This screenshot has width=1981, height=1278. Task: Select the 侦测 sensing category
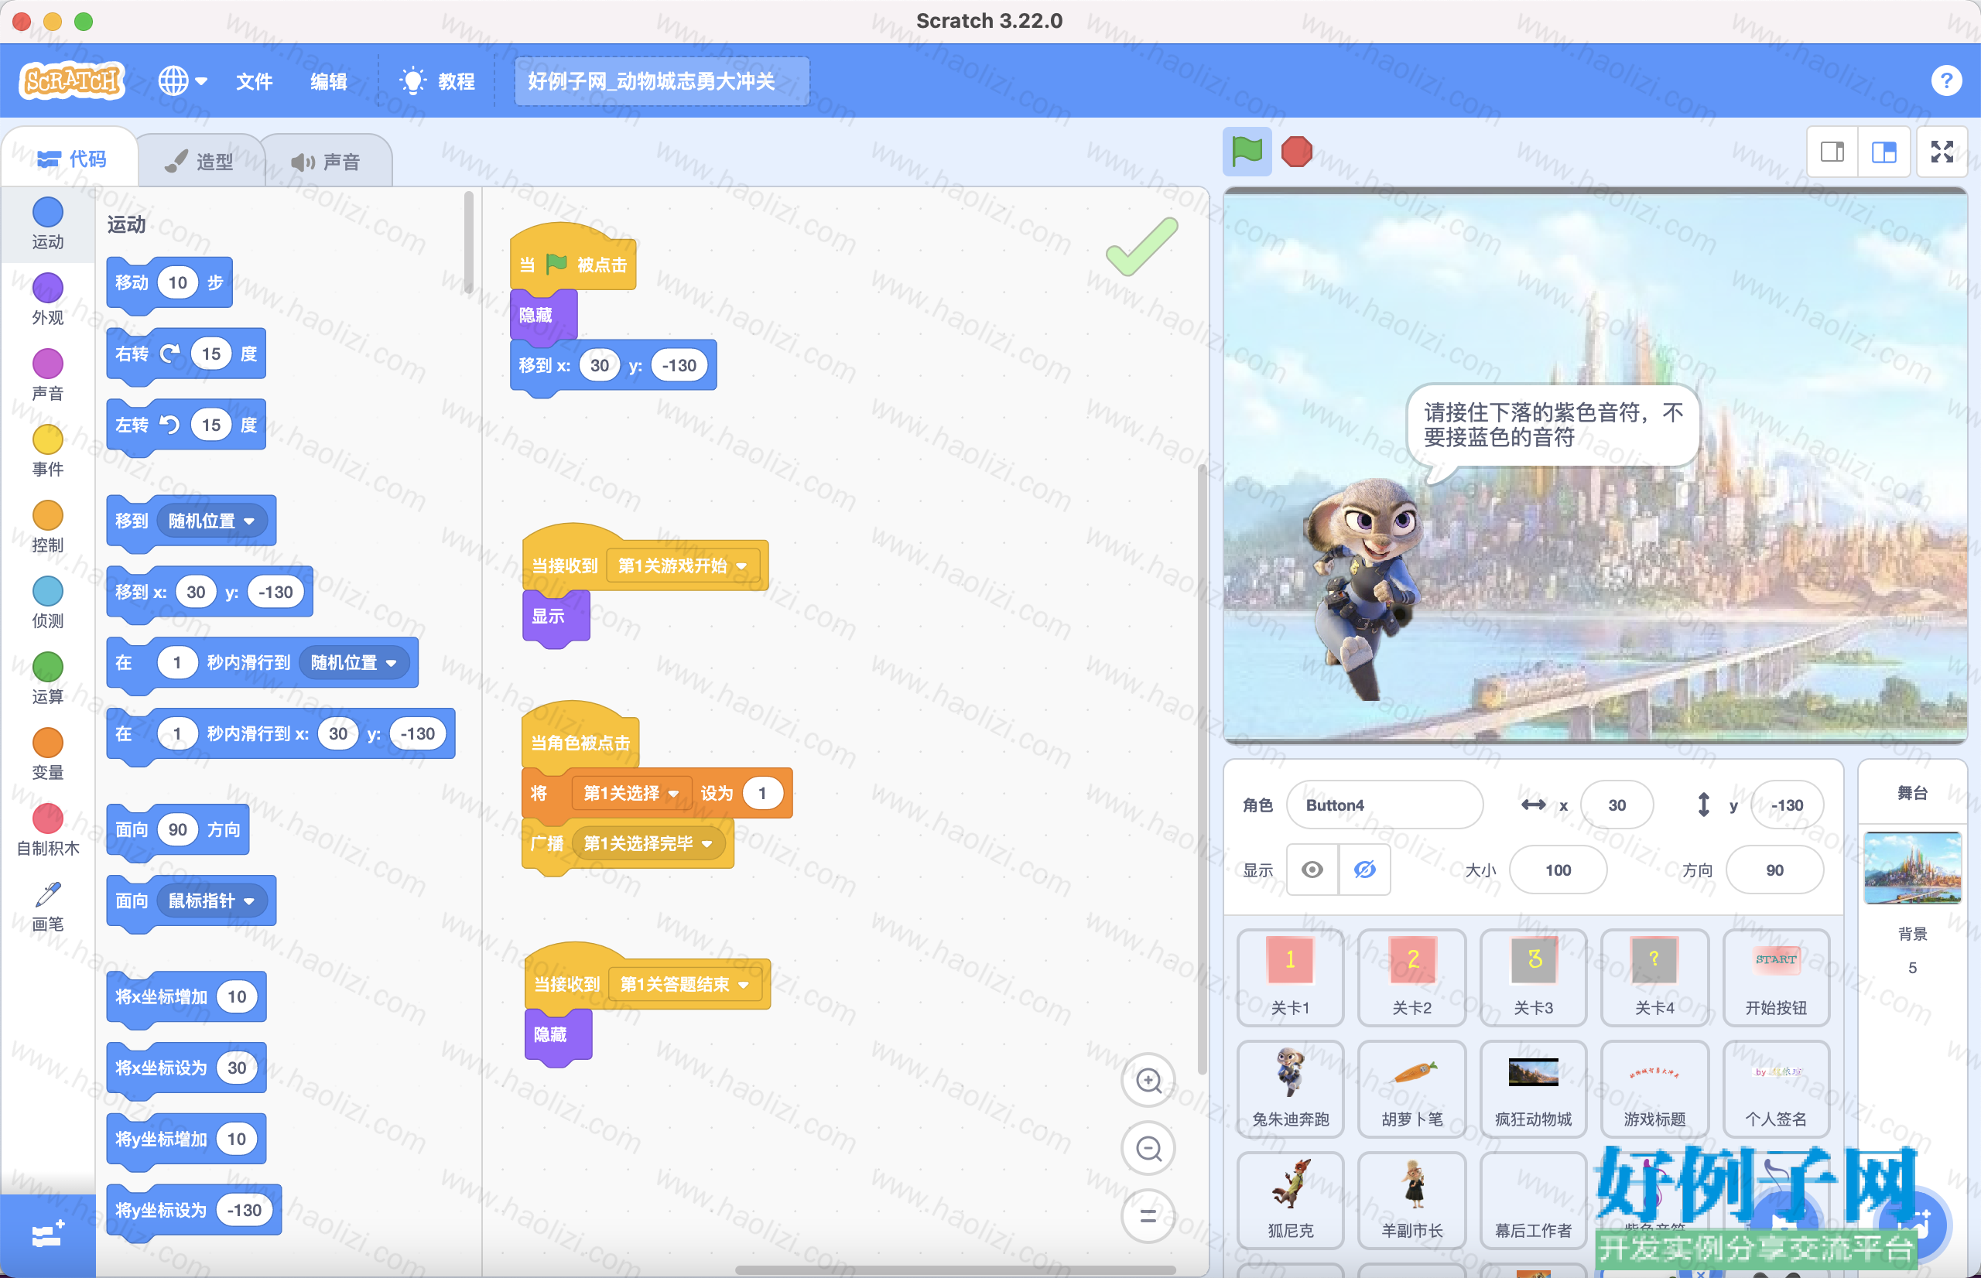pos(47,603)
